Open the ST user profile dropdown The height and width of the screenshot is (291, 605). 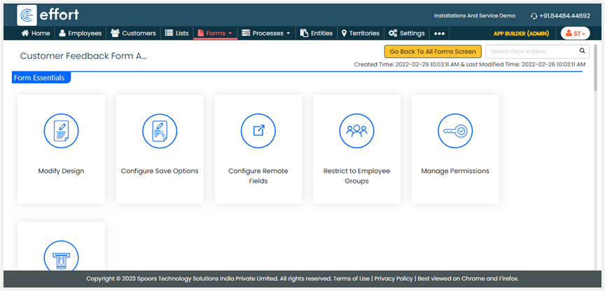[x=575, y=33]
